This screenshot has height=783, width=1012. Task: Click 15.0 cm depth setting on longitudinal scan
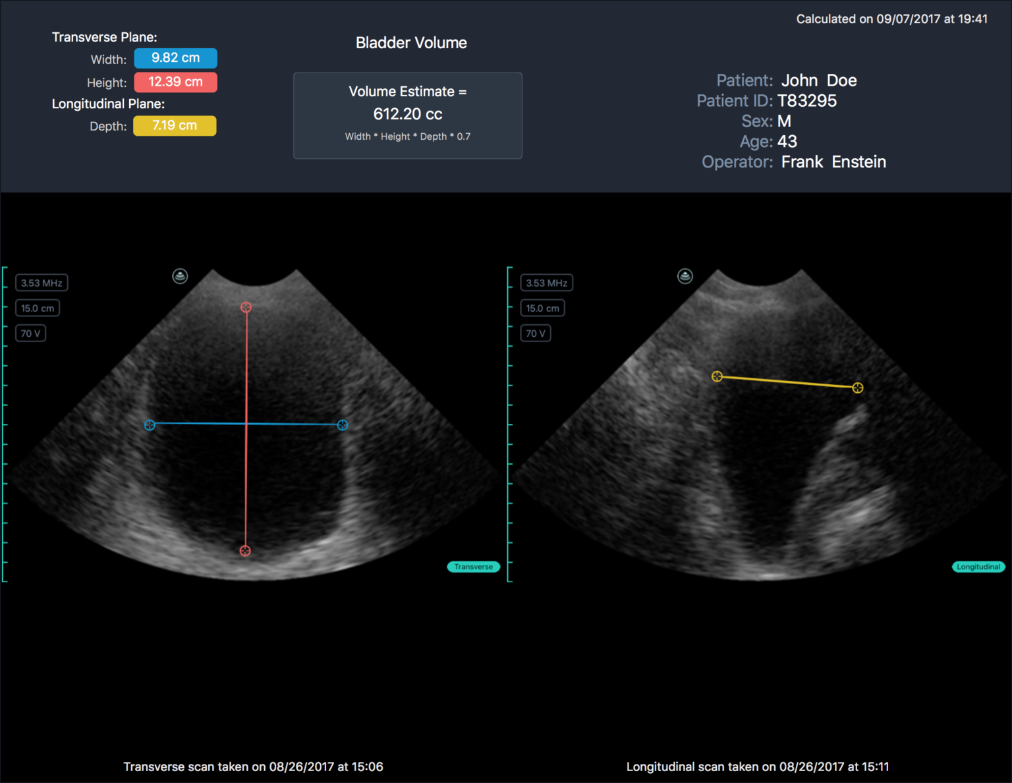coord(542,308)
